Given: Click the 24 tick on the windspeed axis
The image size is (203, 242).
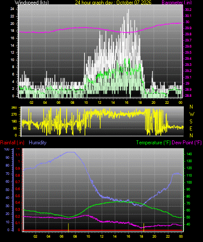Looking at the screenshot, I should pyautogui.click(x=12, y=9).
